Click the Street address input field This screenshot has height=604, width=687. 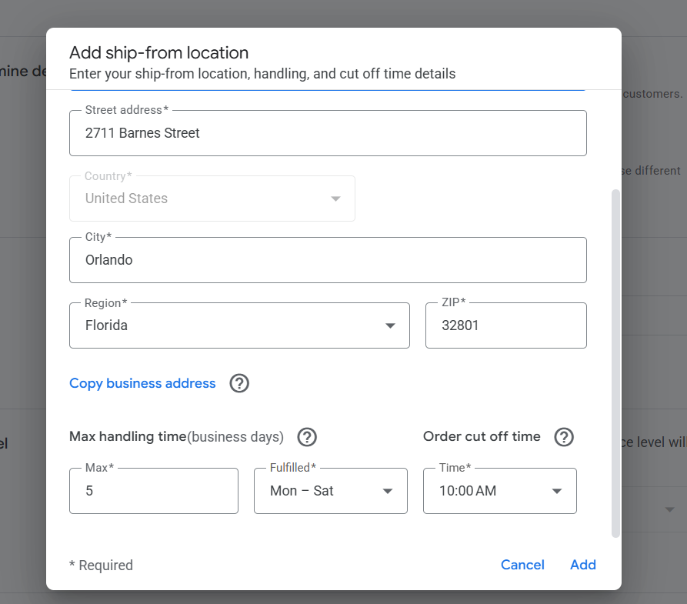[x=328, y=133]
